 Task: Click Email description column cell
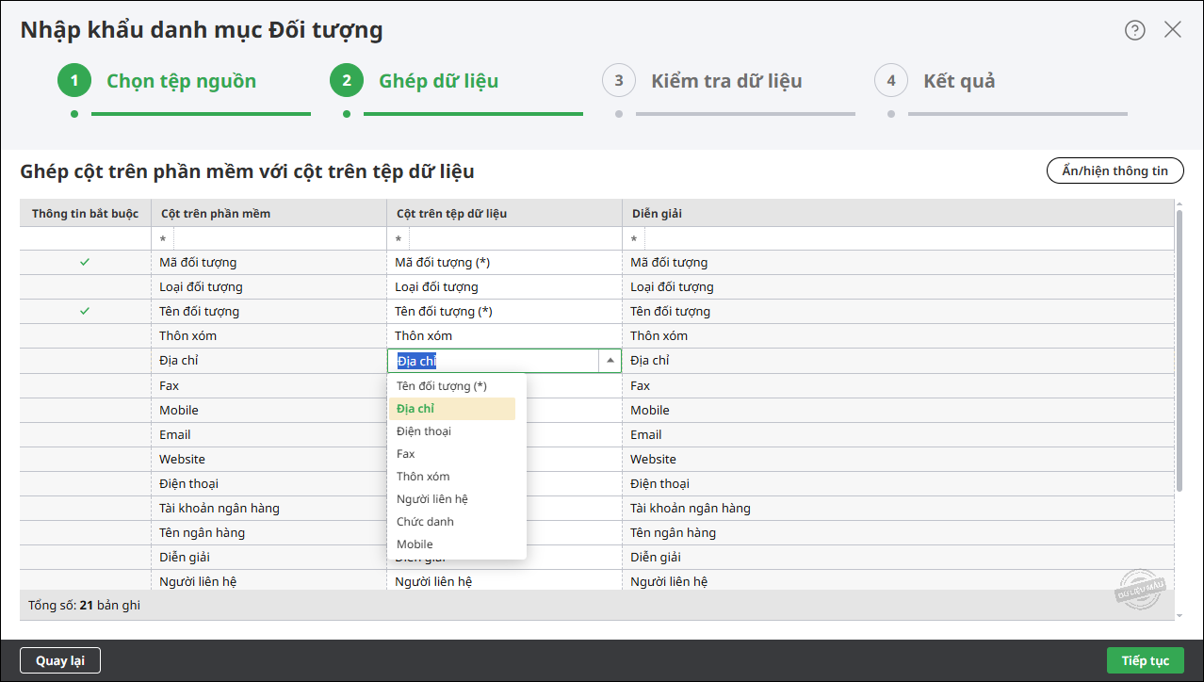(x=899, y=435)
